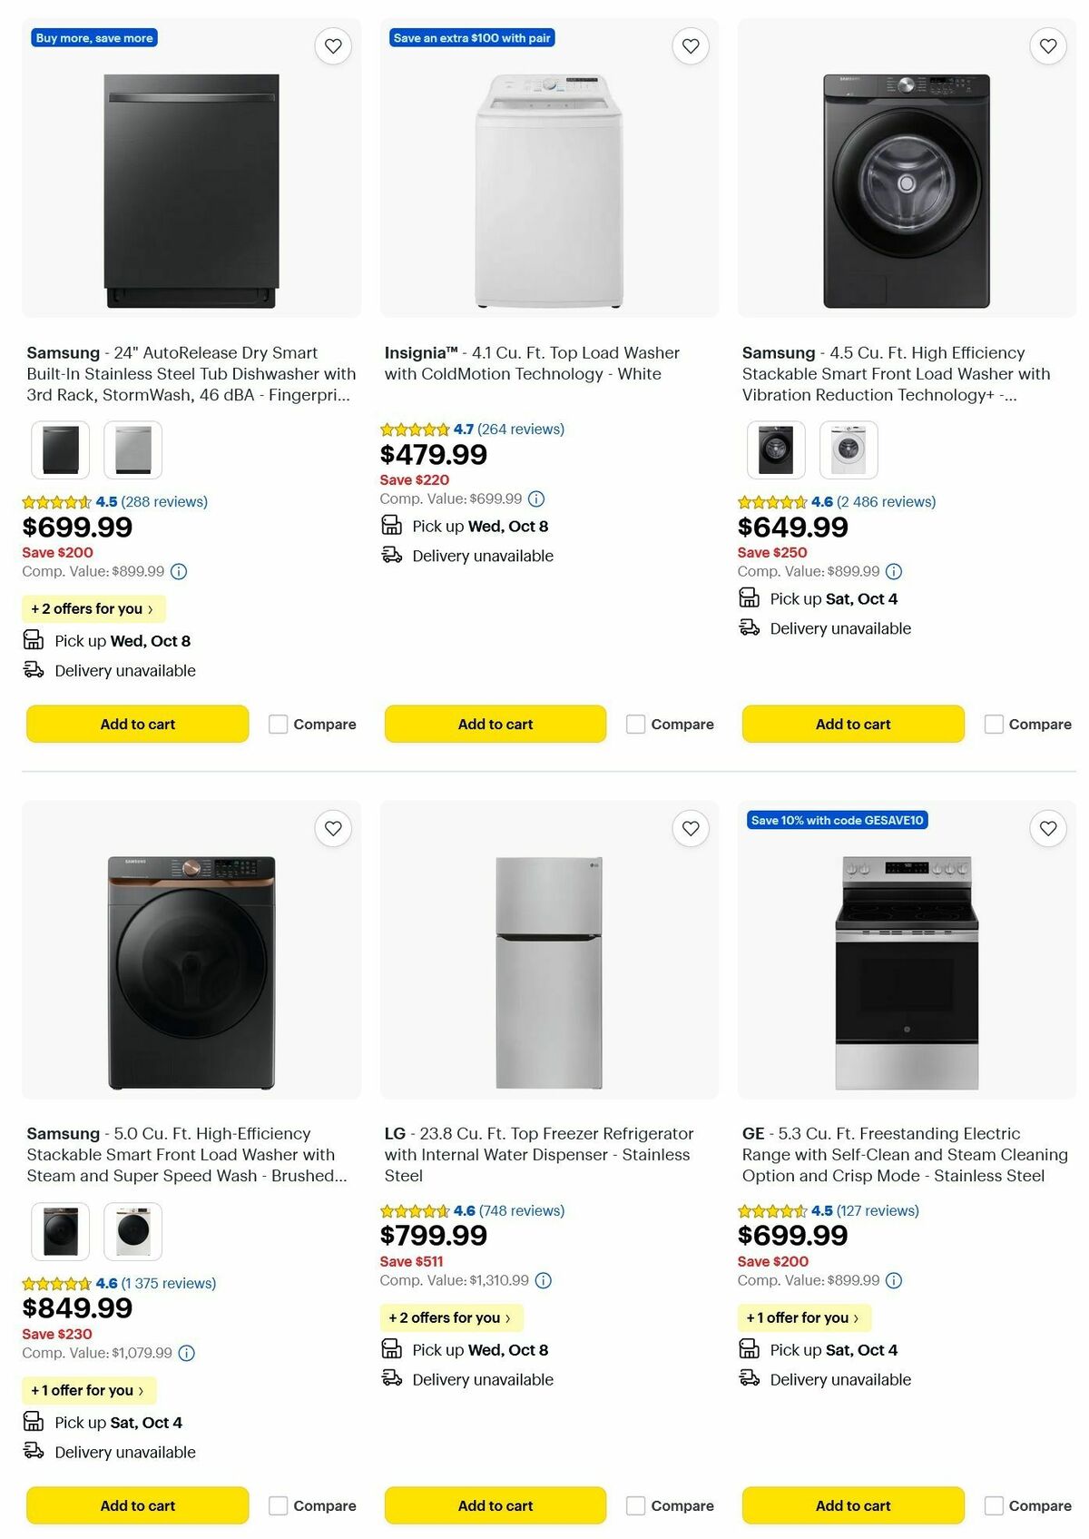Screen dimensions: 1089x1539
Task: Add the Insignia washer to cart
Action: click(495, 724)
